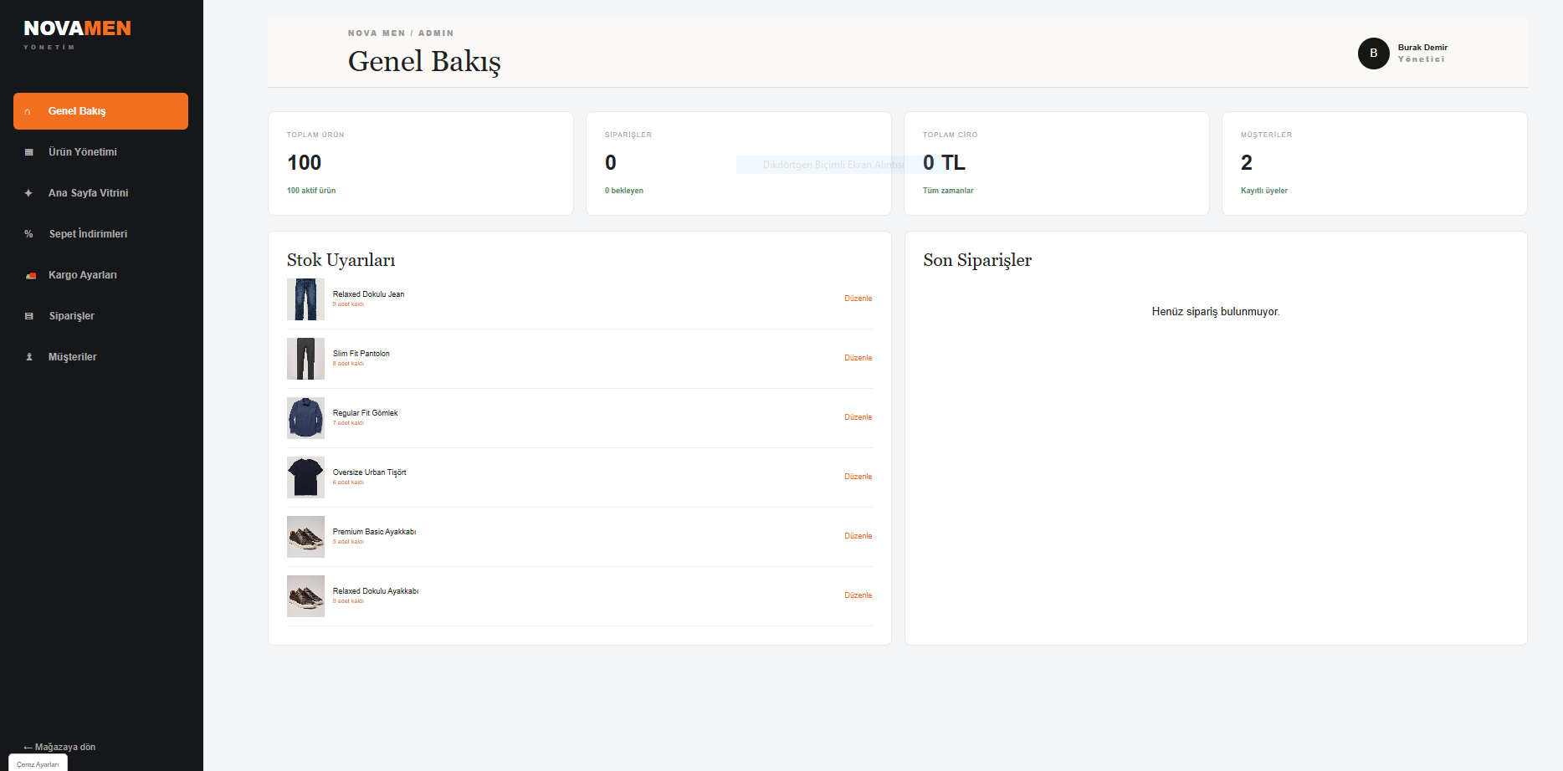Go to Ana Sayfa Vitrini
The width and height of the screenshot is (1563, 771).
pyautogui.click(x=100, y=193)
